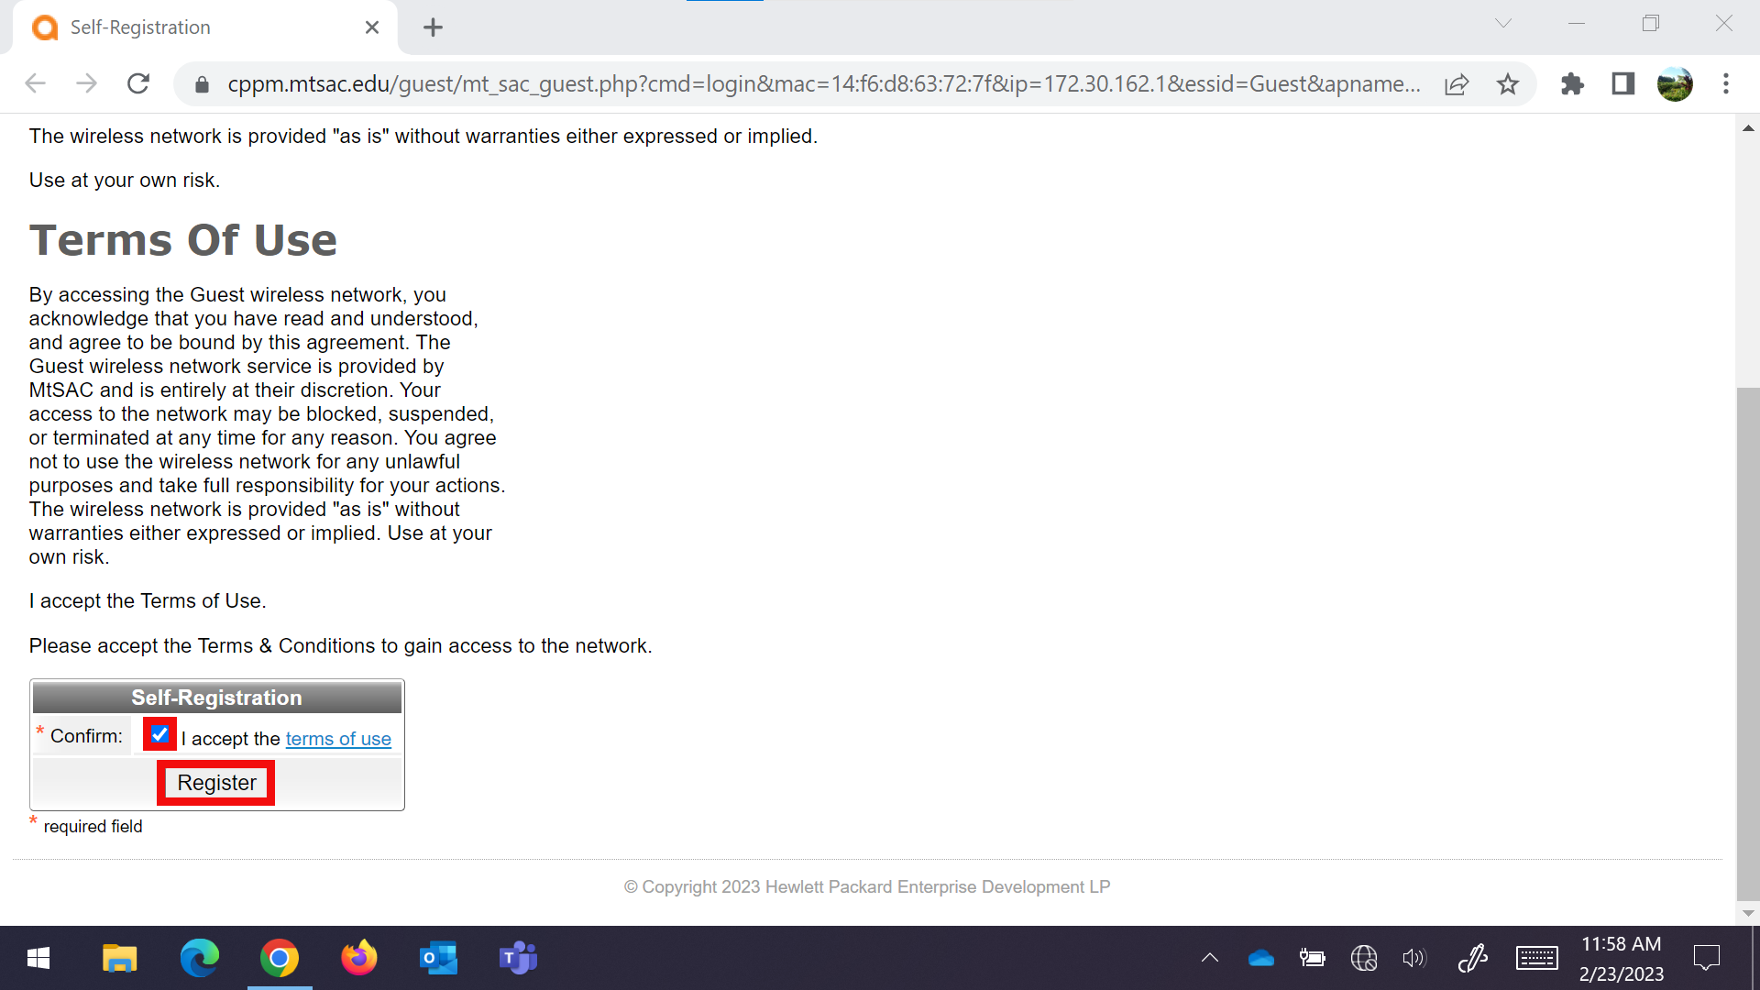The image size is (1760, 990).
Task: Click the page reload icon
Action: pyautogui.click(x=137, y=82)
